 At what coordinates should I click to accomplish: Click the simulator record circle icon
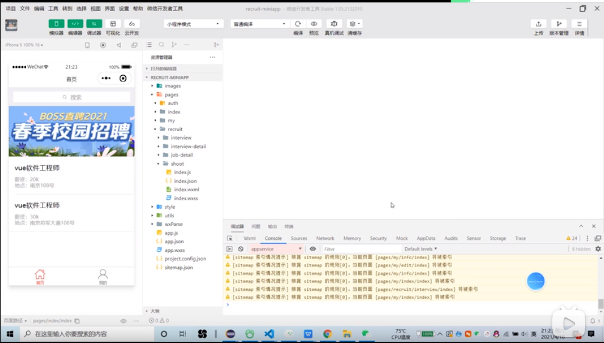[103, 45]
